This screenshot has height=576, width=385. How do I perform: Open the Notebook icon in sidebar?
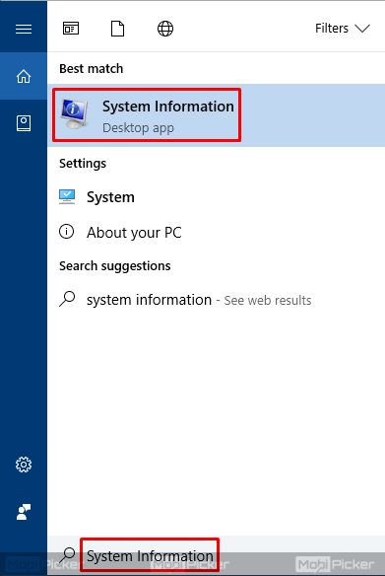coord(24,123)
